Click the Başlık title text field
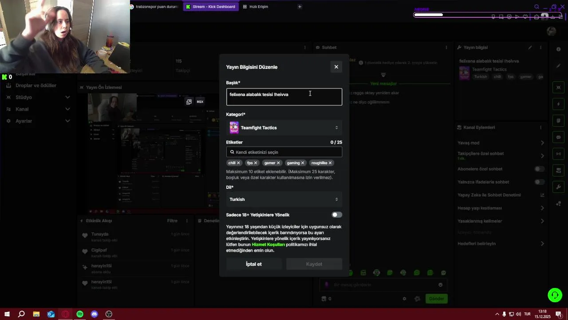Viewport: 568px width, 320px height. tap(284, 97)
